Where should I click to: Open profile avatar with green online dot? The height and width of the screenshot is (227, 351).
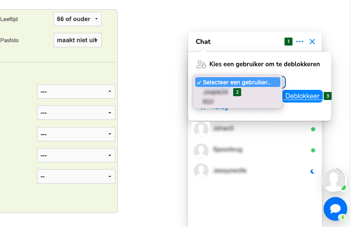click(334, 180)
